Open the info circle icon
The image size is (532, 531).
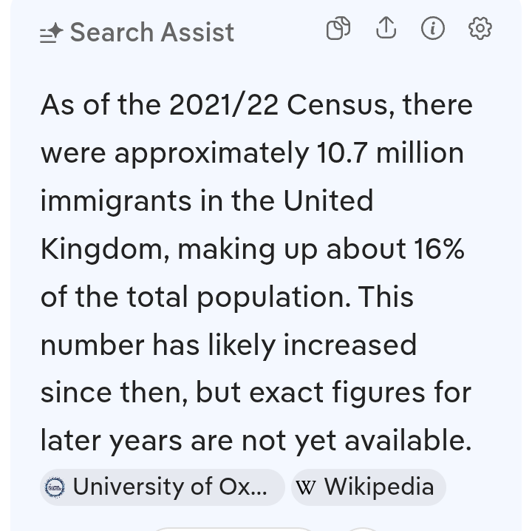pos(433,29)
